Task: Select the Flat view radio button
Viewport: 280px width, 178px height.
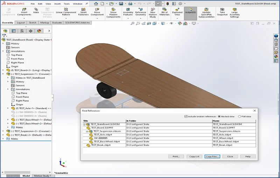Action: [239, 116]
